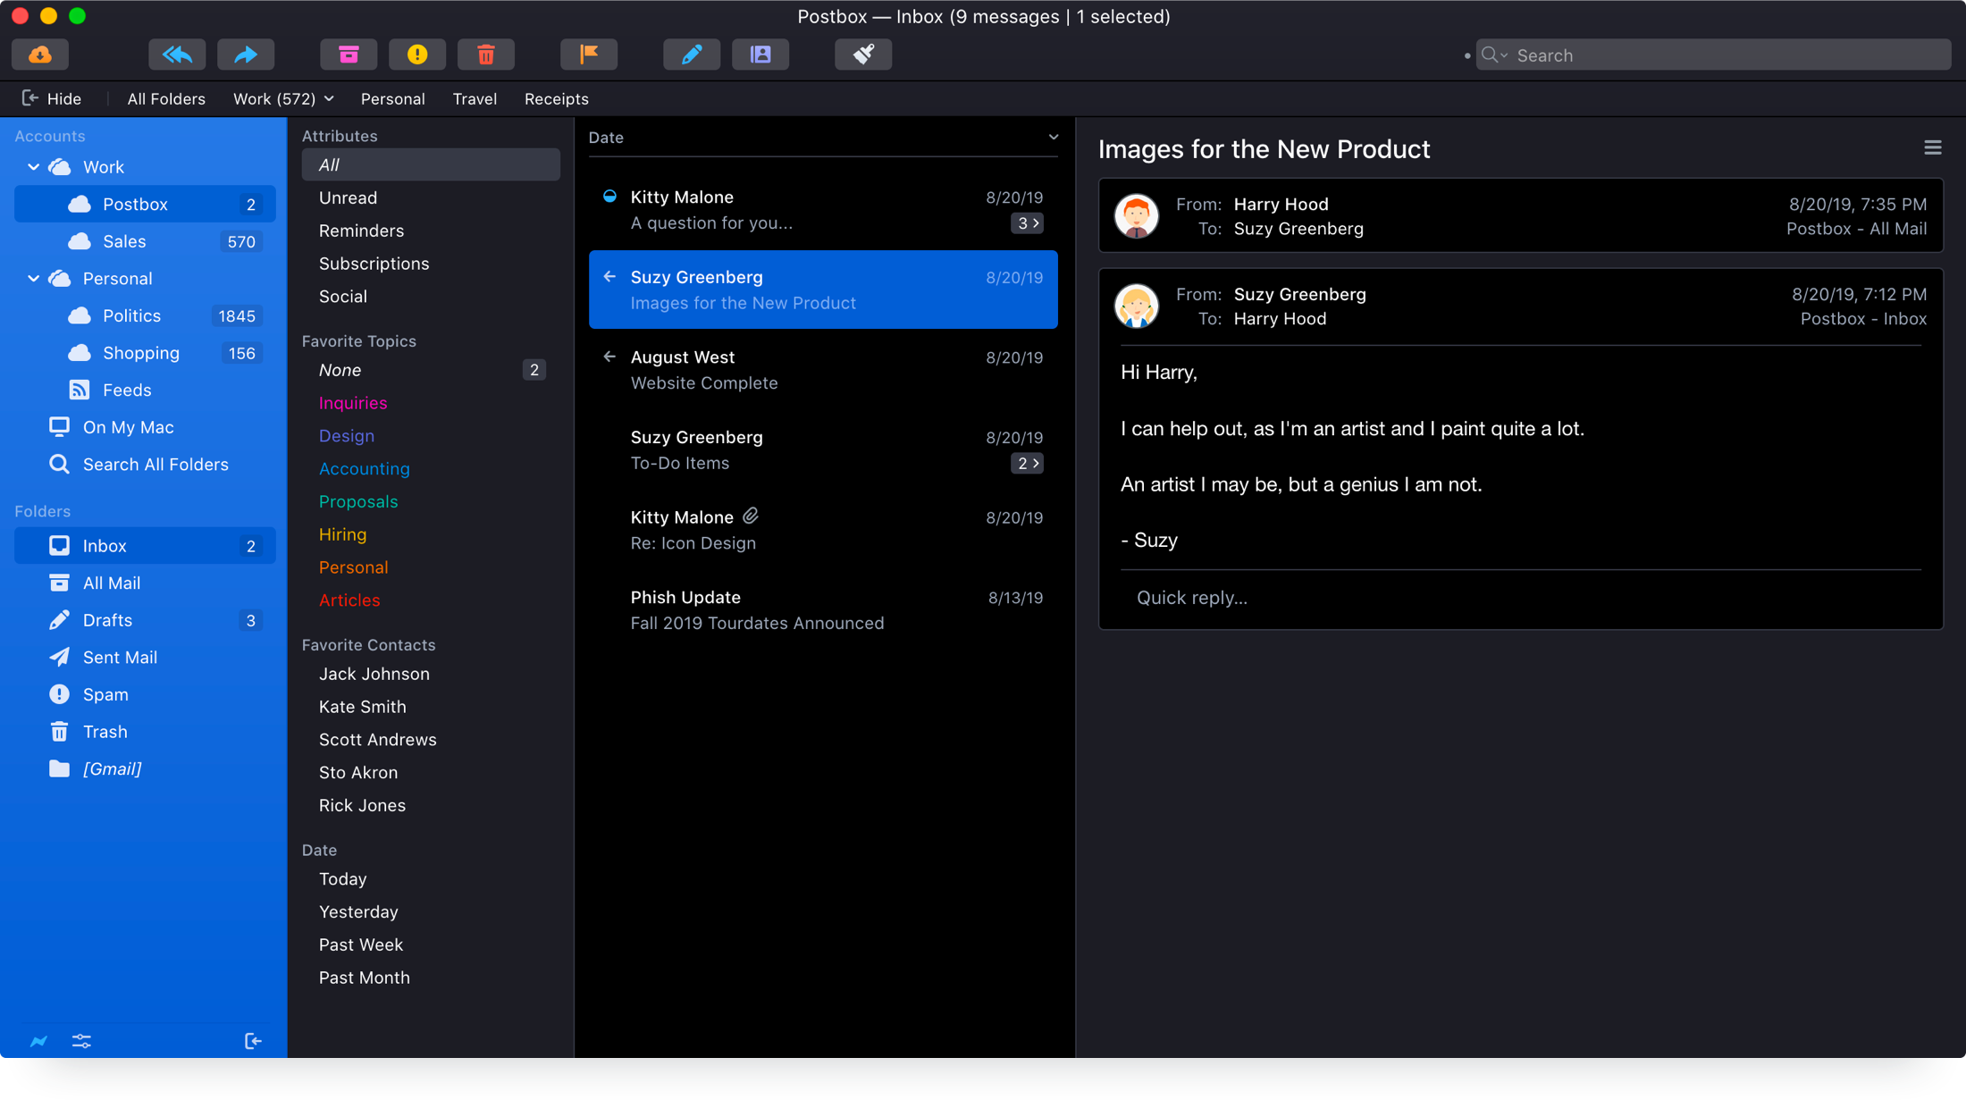
Task: Open the Work (572) dropdown
Action: pos(283,98)
